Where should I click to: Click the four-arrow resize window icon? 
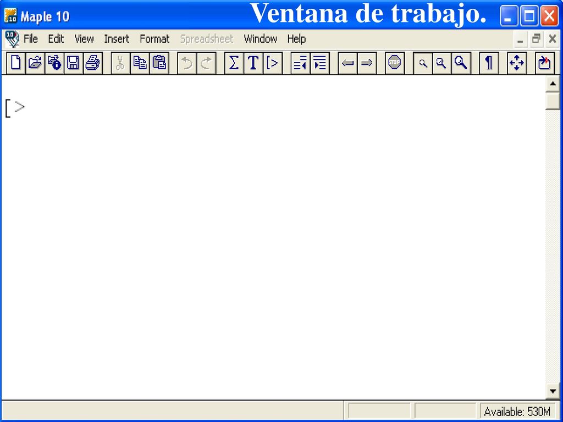pyautogui.click(x=517, y=63)
